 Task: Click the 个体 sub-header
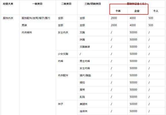(118, 11)
